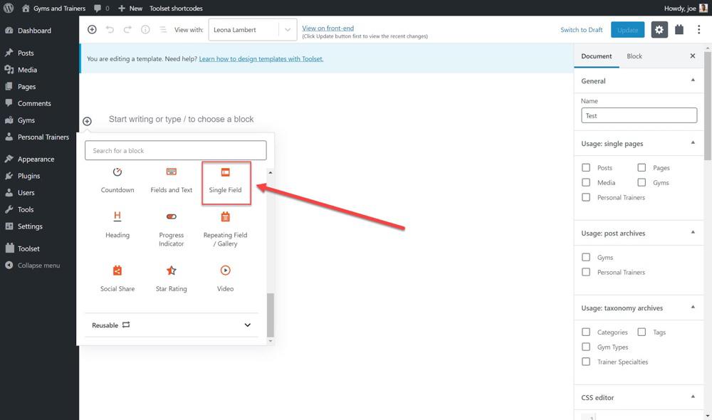712x420 pixels.
Task: Check the Gym Types taxonomy checkbox
Action: [586, 347]
